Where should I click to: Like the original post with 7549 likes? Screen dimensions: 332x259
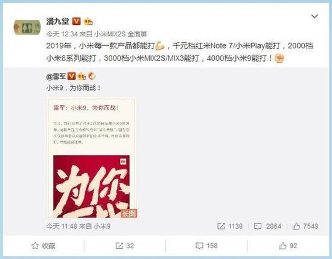tap(305, 226)
